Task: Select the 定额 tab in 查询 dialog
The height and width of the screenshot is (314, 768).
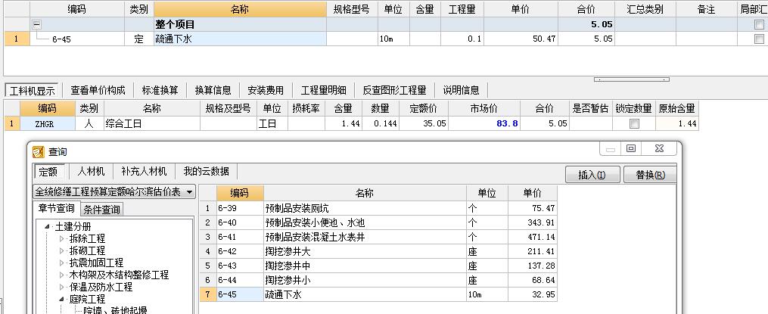Action: click(x=48, y=172)
